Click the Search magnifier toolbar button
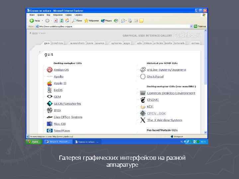 (x=77, y=21)
